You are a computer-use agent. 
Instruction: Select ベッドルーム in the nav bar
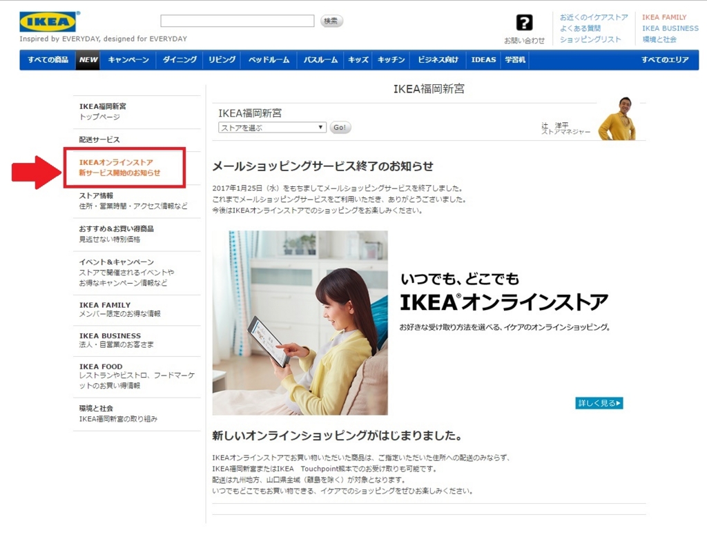click(269, 59)
